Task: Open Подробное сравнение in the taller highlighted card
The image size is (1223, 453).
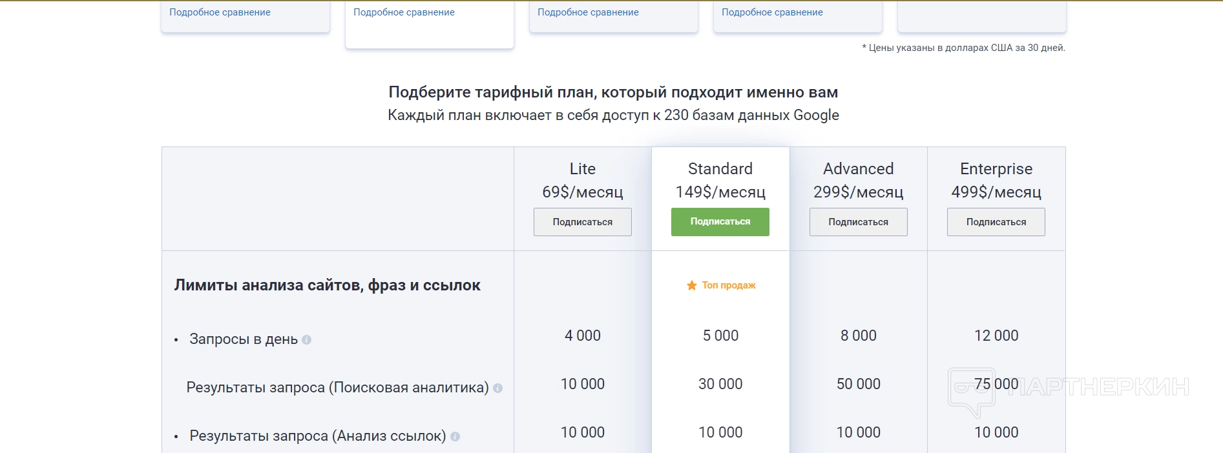Action: [404, 12]
